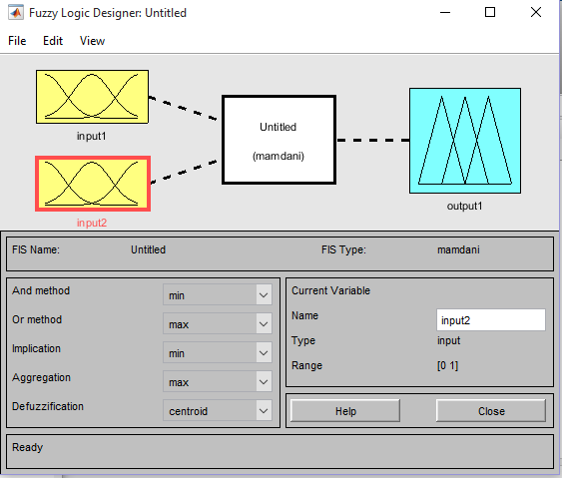Click the Implication label

[x=36, y=348]
